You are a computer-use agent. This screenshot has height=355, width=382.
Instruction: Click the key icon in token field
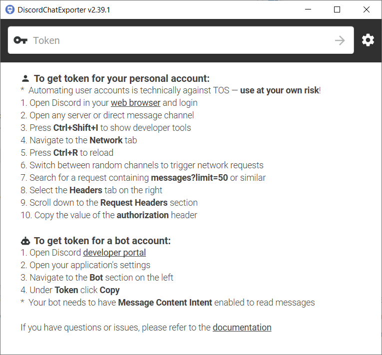click(20, 40)
